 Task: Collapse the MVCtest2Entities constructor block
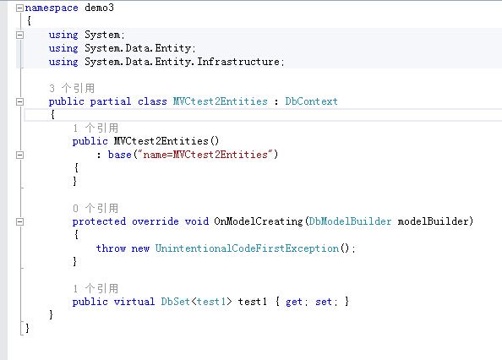pos(19,155)
